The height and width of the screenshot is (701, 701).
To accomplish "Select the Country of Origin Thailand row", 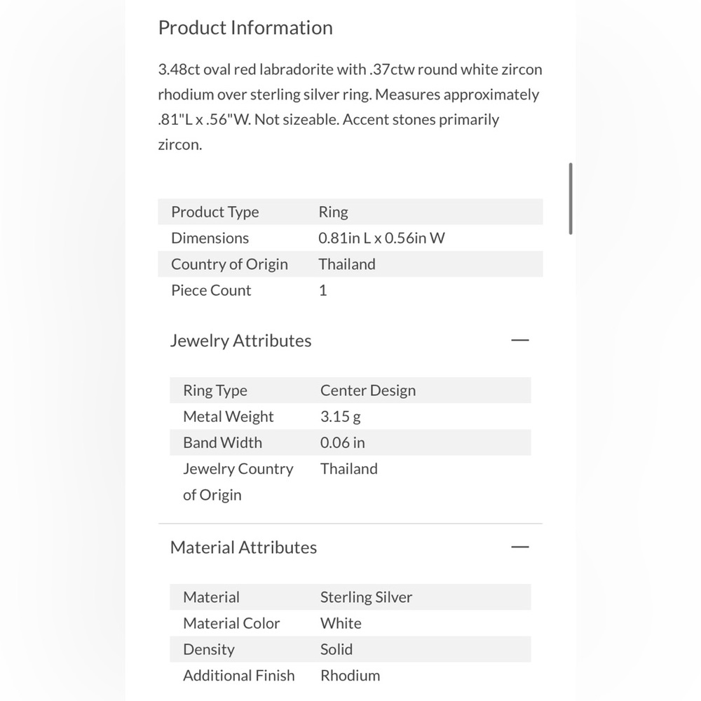I will click(350, 264).
